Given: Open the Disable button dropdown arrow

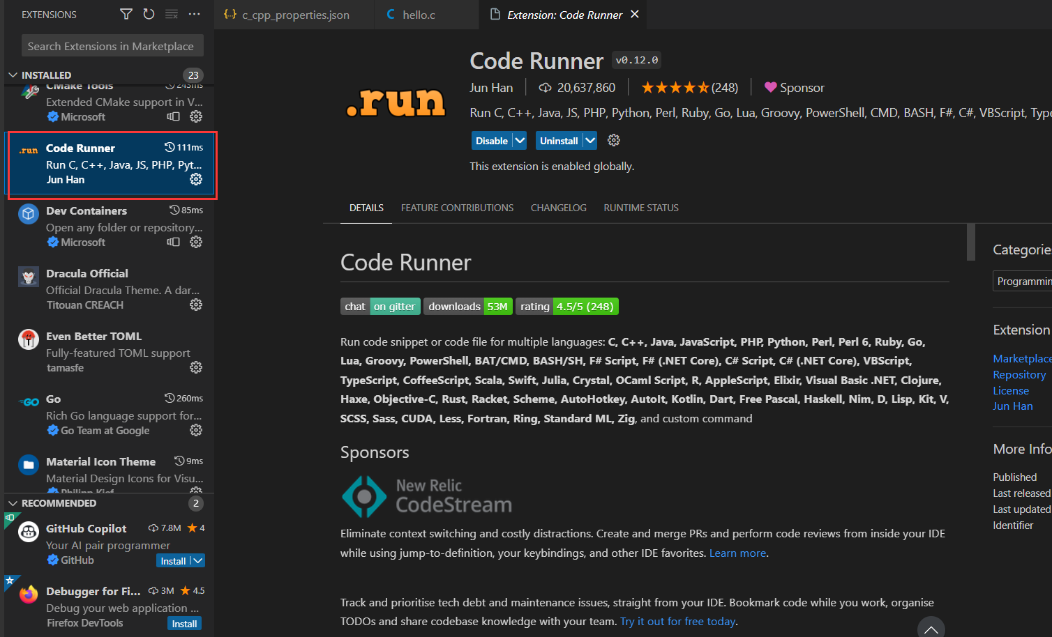Looking at the screenshot, I should click(520, 140).
